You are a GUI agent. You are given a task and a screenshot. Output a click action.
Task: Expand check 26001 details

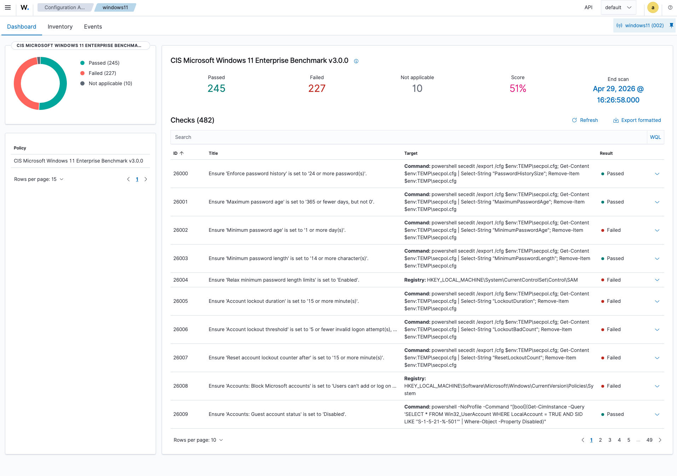pos(657,202)
